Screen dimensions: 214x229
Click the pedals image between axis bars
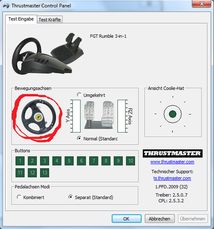(x=99, y=115)
